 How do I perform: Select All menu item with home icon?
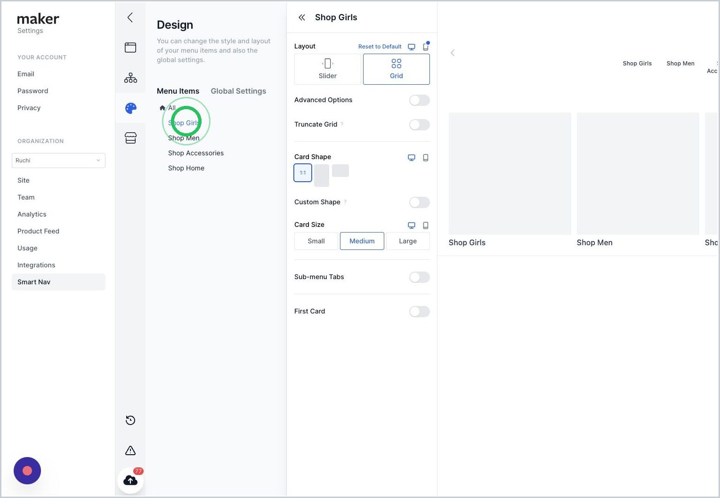tap(168, 108)
